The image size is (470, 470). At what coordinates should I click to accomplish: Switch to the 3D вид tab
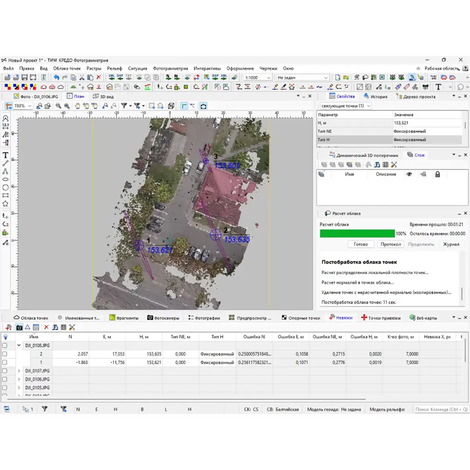(x=103, y=96)
